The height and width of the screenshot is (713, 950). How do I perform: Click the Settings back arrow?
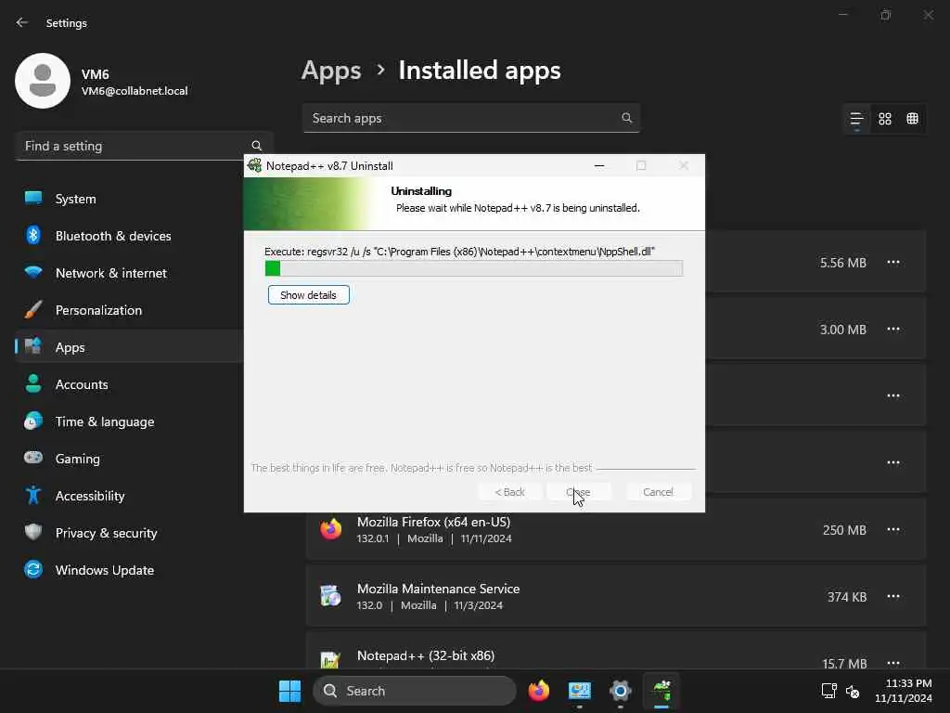(22, 22)
